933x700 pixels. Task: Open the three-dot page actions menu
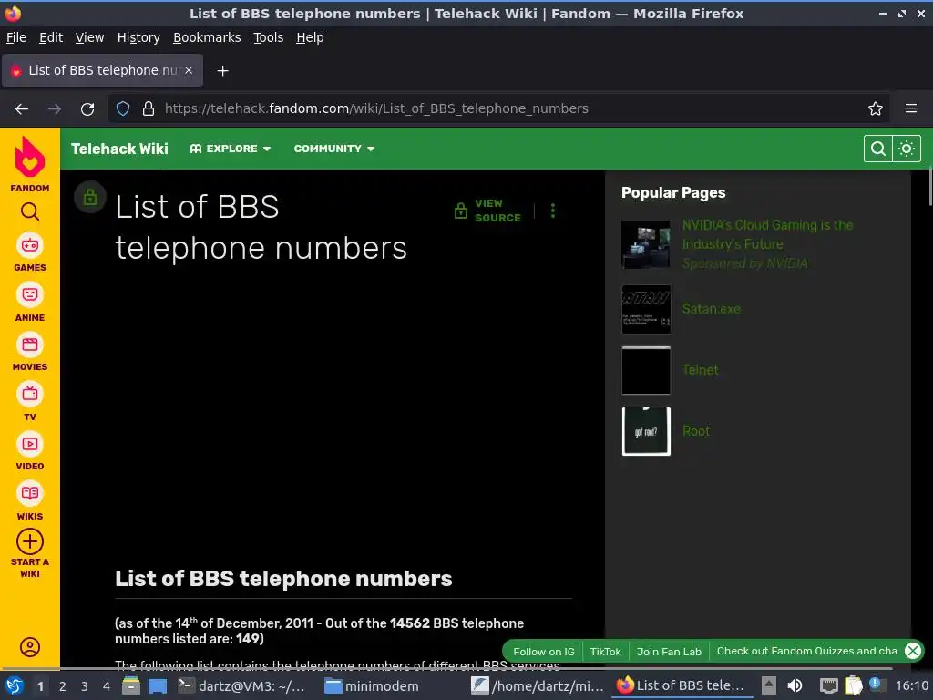click(x=553, y=211)
